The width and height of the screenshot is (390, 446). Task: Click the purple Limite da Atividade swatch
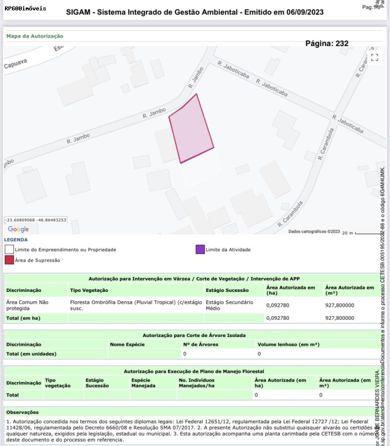(x=200, y=249)
